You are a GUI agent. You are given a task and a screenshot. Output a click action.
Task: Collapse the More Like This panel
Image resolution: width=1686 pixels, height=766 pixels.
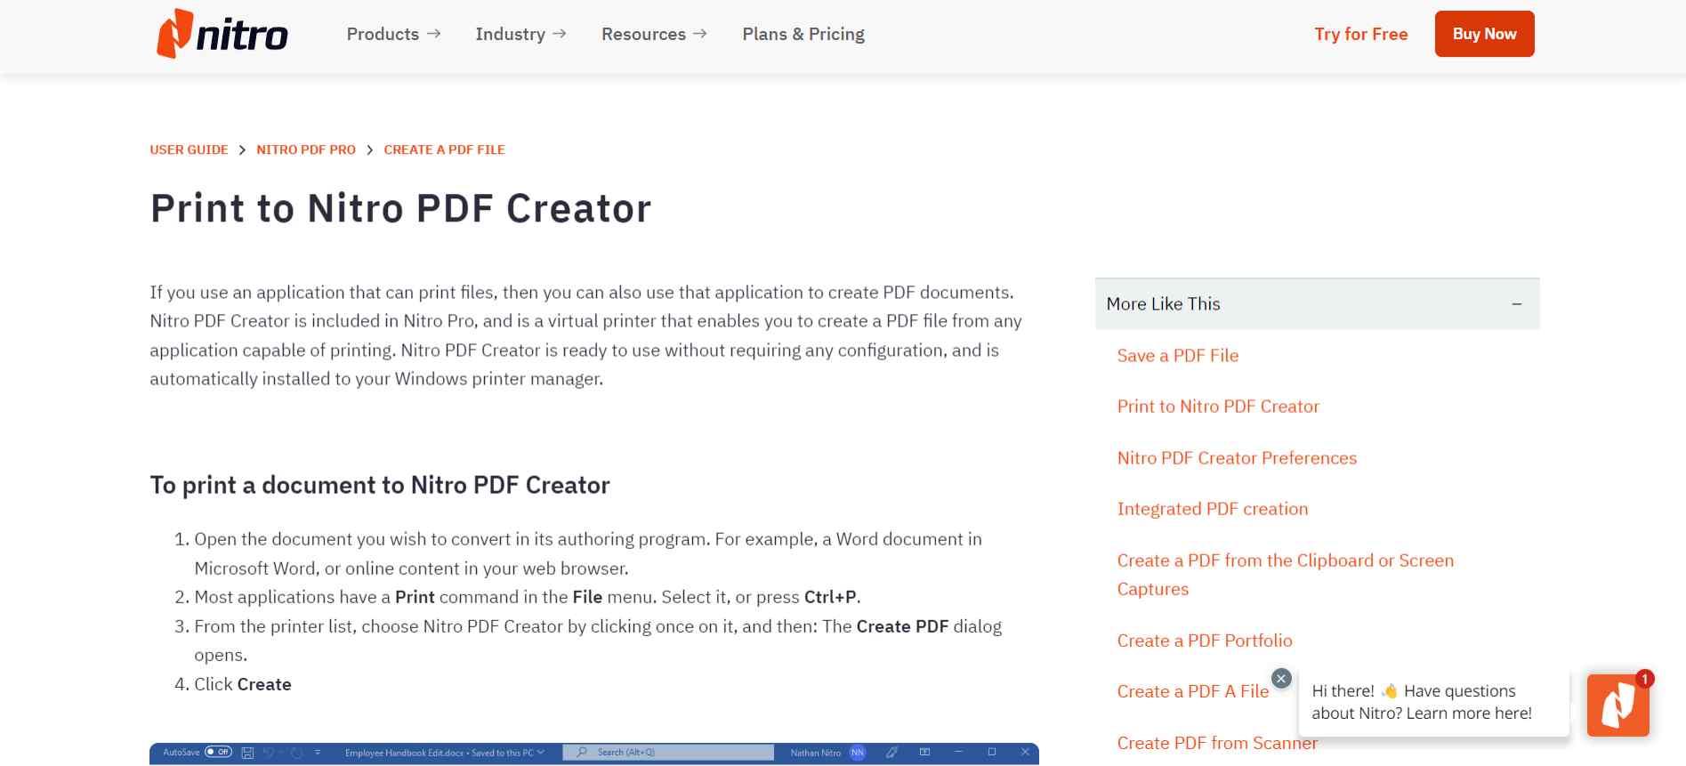[x=1516, y=304]
